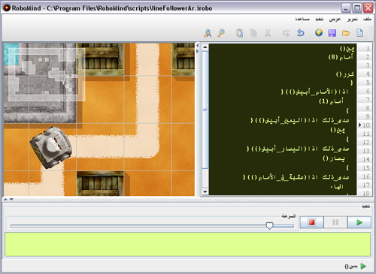Click السرعة speed label

point(289,215)
